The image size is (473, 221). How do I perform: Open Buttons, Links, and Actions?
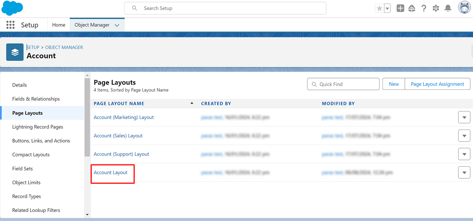(42, 141)
